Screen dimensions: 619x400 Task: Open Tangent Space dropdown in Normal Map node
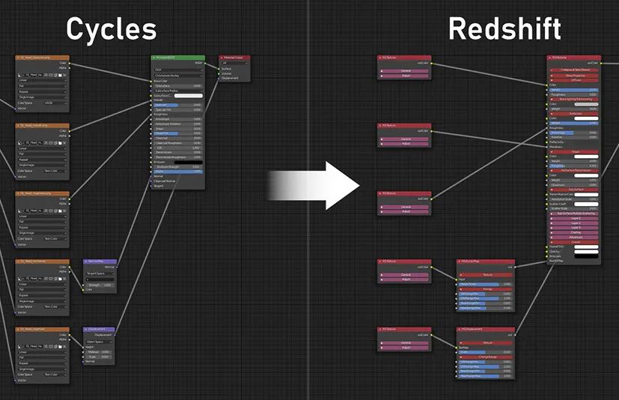[100, 273]
